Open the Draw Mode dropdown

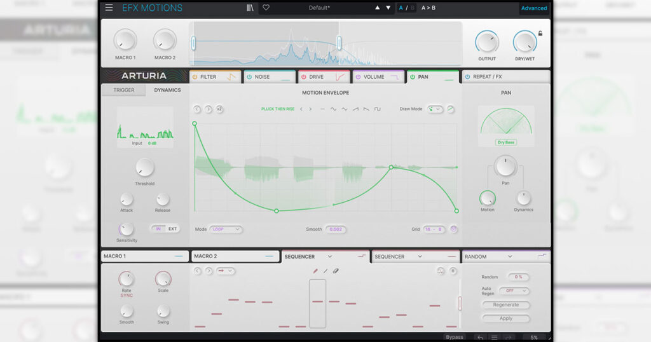(435, 109)
